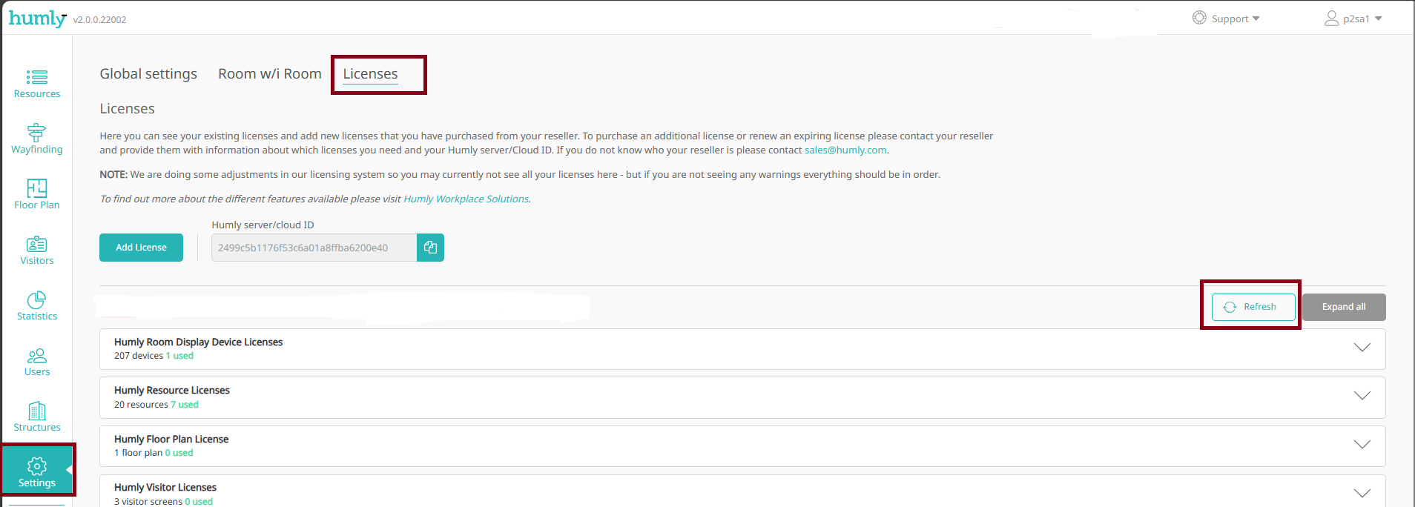Screen dimensions: 1415x507
Task: Open the Floor Plan page
Action: (x=37, y=194)
